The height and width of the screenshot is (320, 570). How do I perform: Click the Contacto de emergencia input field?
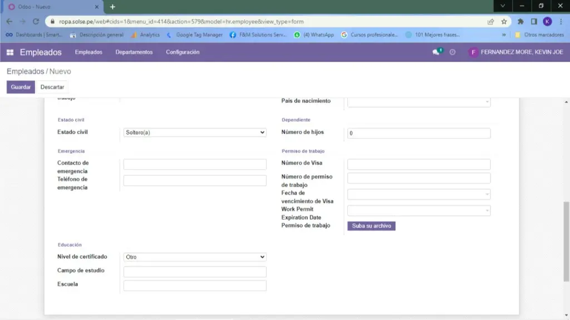(x=195, y=164)
